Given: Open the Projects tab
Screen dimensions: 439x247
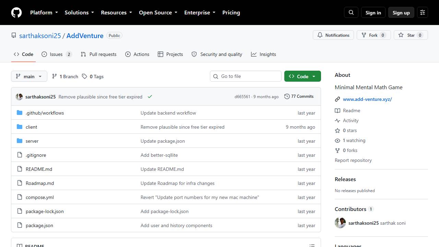Looking at the screenshot, I should tap(170, 54).
